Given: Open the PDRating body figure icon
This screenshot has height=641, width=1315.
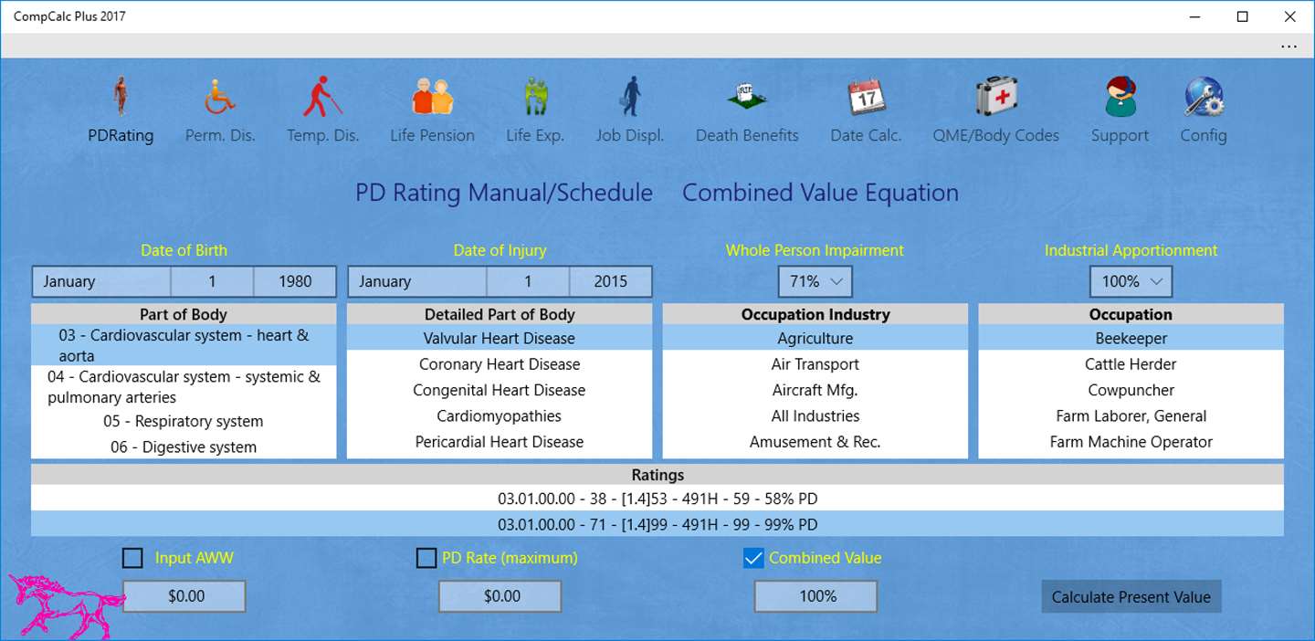Looking at the screenshot, I should pyautogui.click(x=121, y=97).
